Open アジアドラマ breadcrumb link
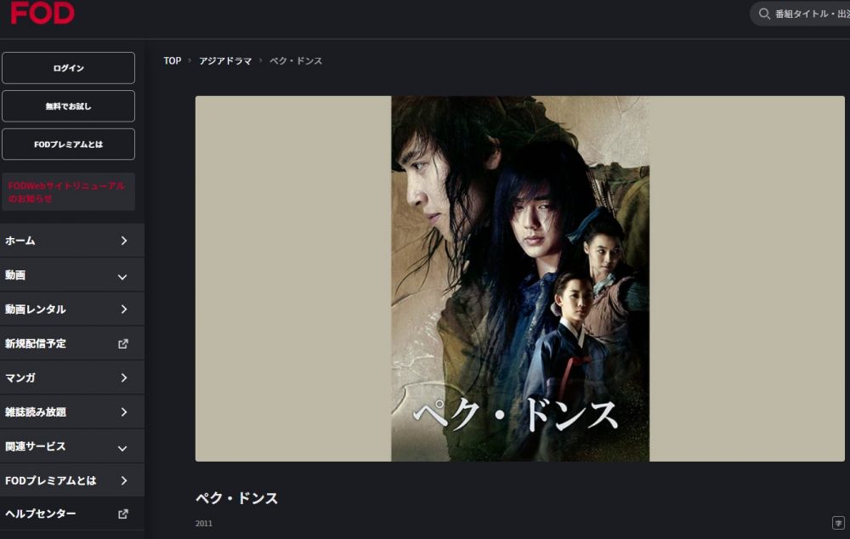 click(x=225, y=60)
